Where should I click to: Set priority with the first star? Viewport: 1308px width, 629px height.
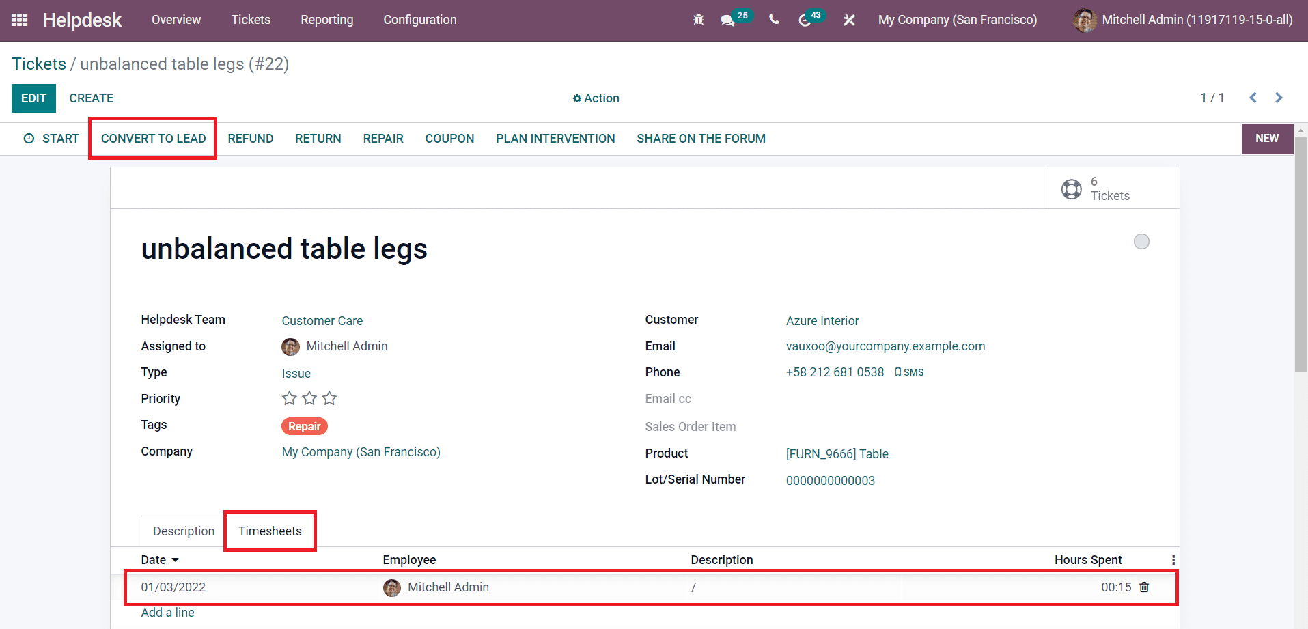289,397
